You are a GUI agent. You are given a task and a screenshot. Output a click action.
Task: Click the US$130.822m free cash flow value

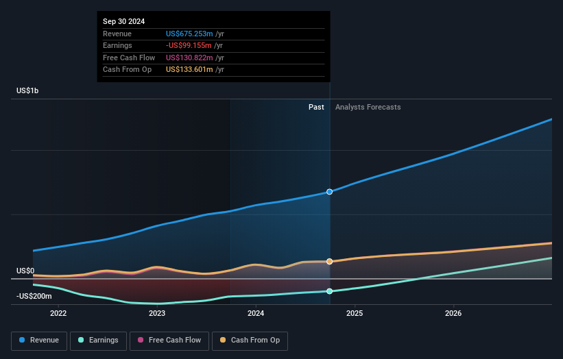coord(189,58)
